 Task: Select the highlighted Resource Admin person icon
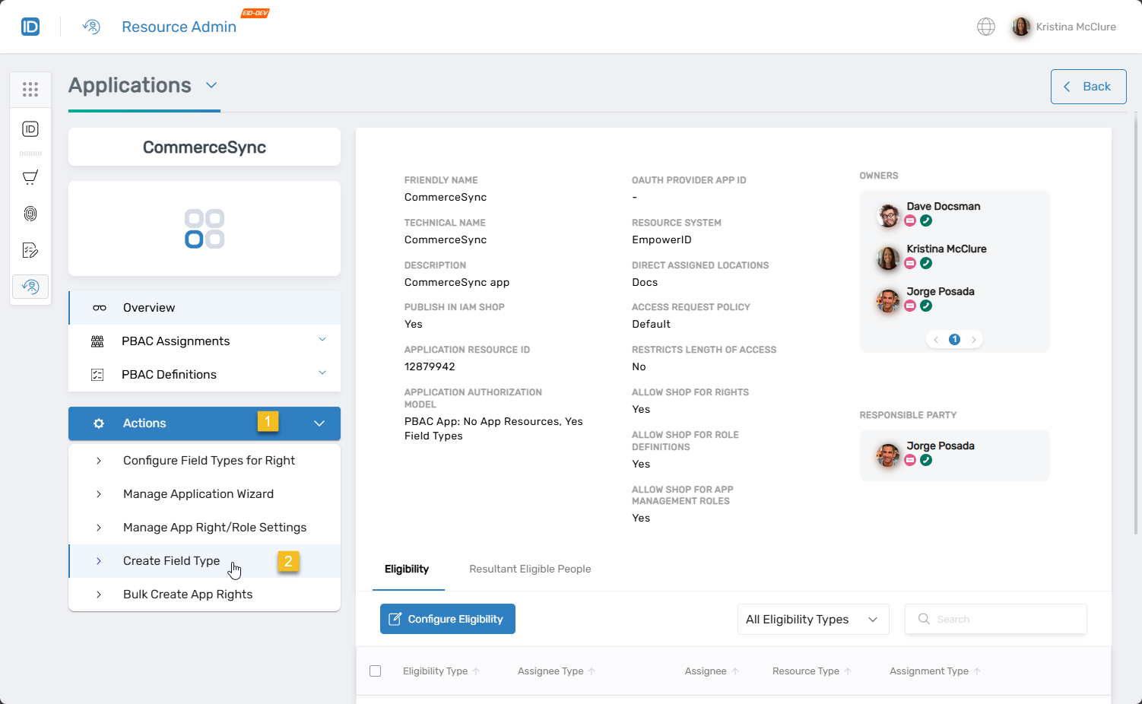coord(30,287)
